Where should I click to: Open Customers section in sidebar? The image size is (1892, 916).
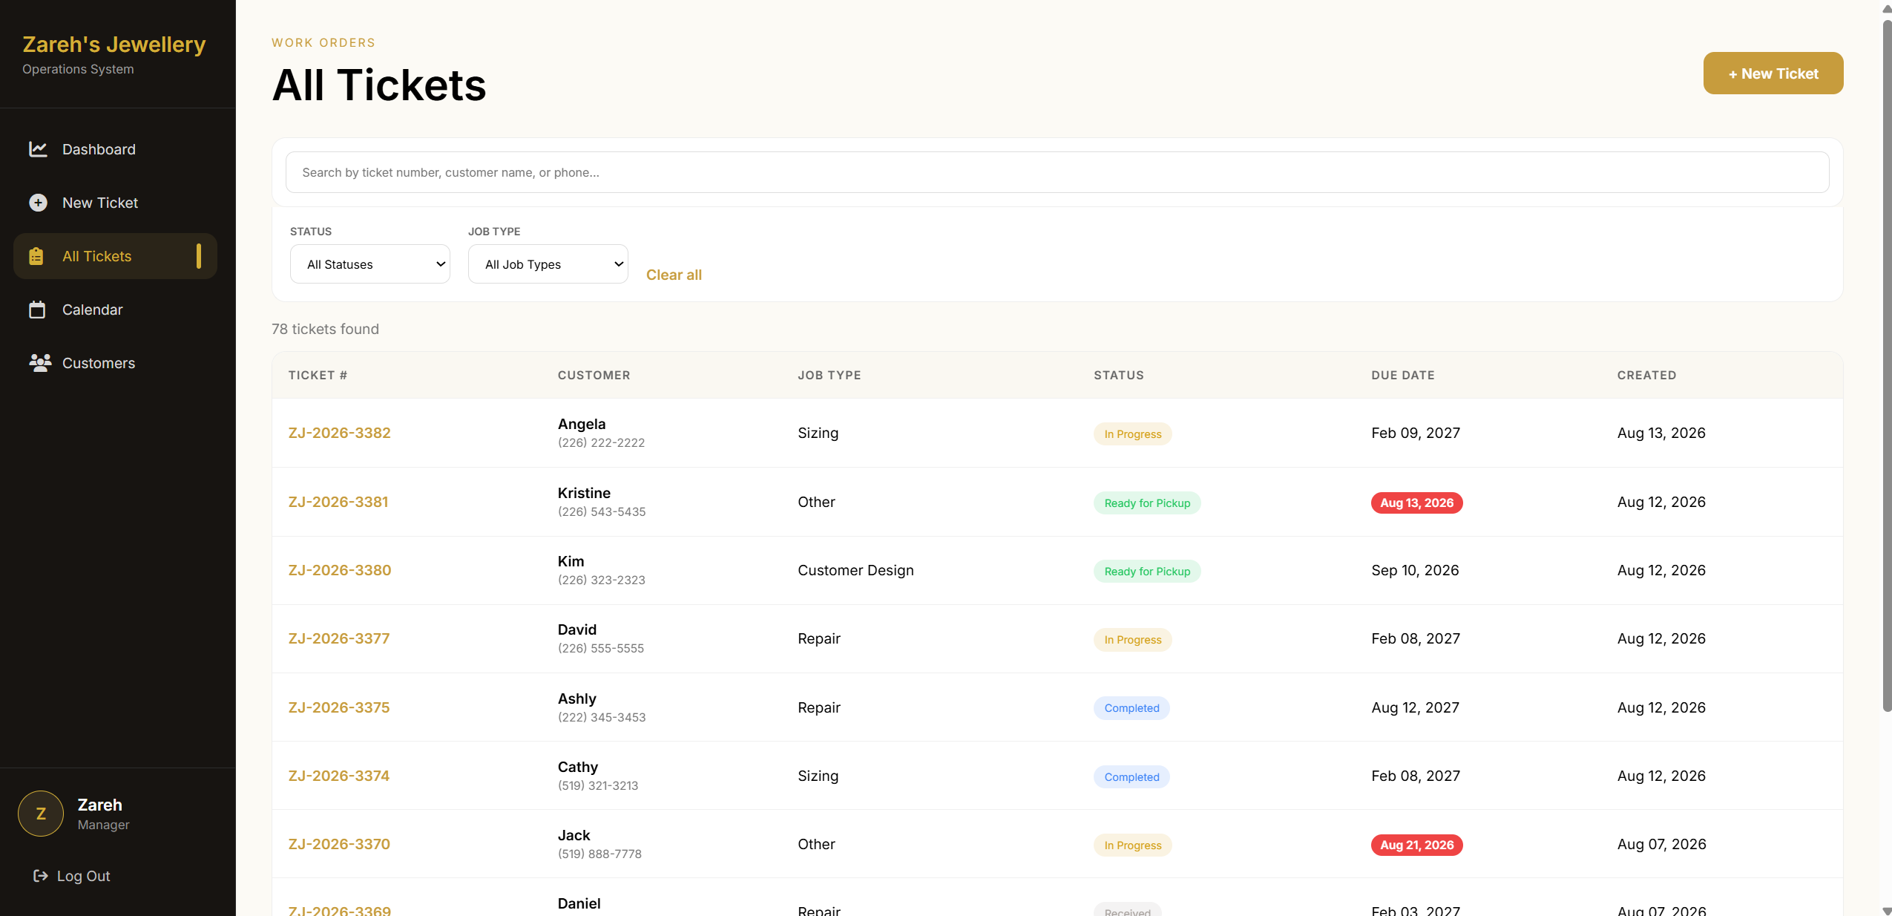[115, 363]
